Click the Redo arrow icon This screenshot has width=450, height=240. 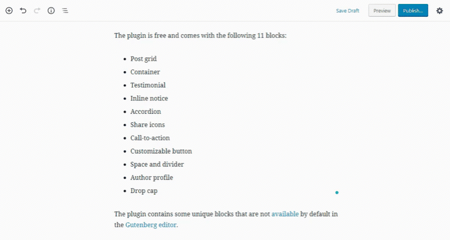(37, 11)
